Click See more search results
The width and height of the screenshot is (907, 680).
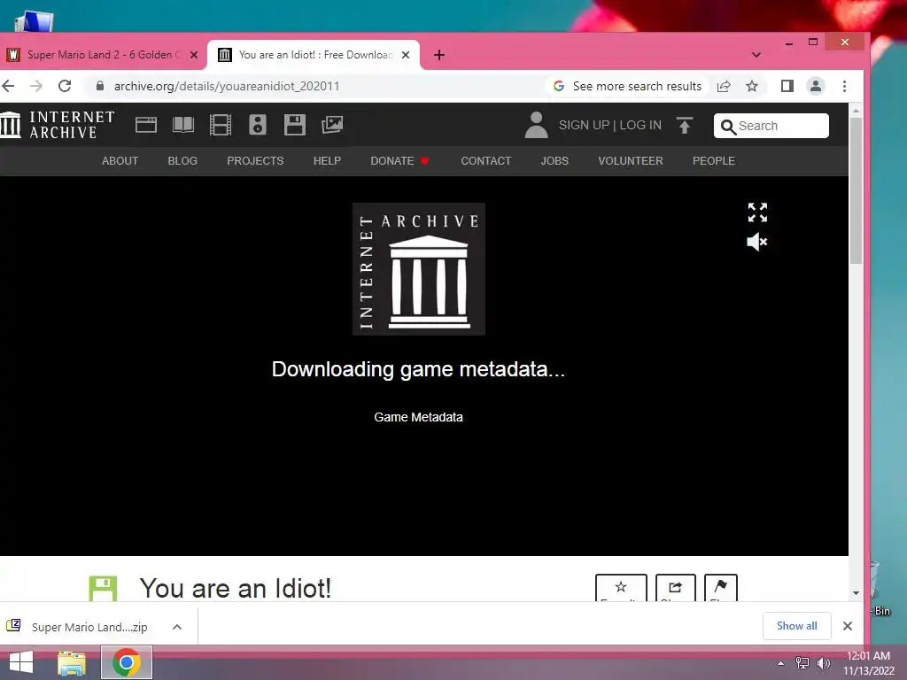pyautogui.click(x=628, y=86)
